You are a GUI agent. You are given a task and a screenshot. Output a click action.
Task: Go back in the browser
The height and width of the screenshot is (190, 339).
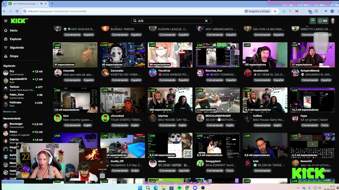4,11
